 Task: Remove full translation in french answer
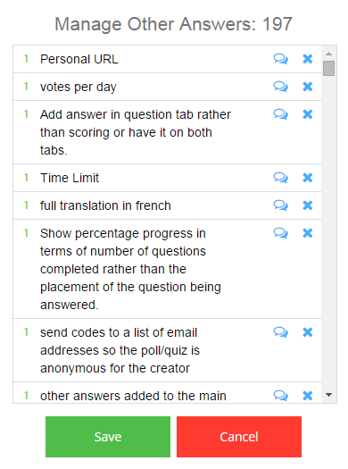click(x=308, y=205)
